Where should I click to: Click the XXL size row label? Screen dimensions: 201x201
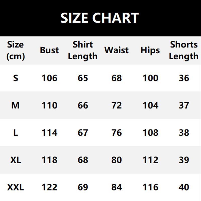tap(16, 187)
